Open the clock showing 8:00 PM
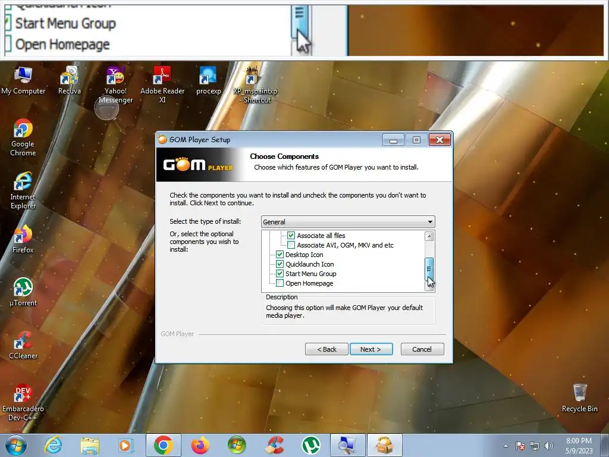 579,446
